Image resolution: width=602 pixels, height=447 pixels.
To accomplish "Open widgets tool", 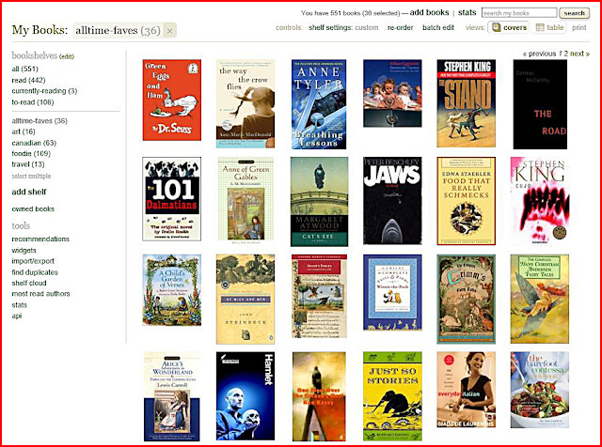I will [24, 251].
